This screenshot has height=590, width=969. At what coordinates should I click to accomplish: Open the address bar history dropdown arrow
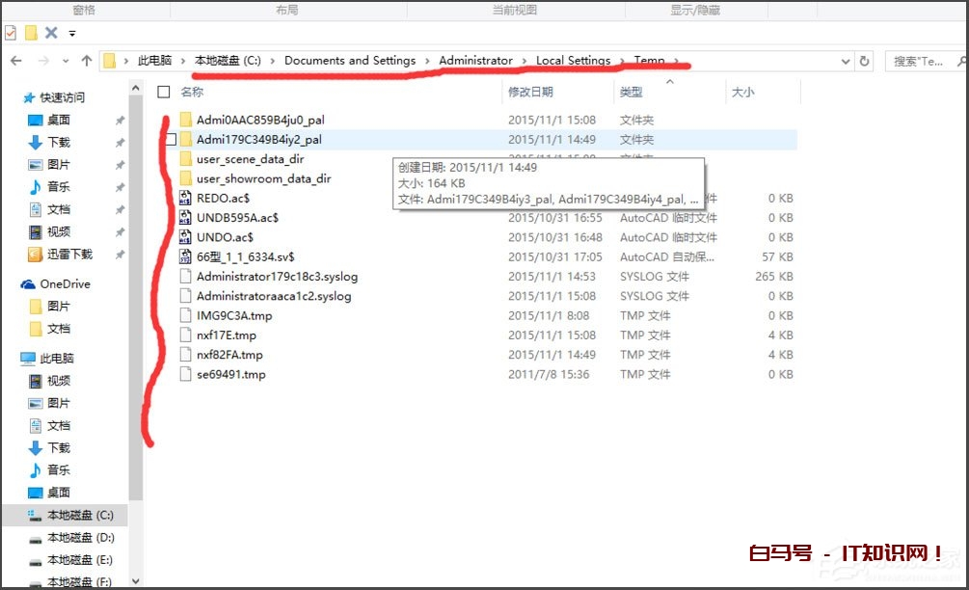pos(846,60)
